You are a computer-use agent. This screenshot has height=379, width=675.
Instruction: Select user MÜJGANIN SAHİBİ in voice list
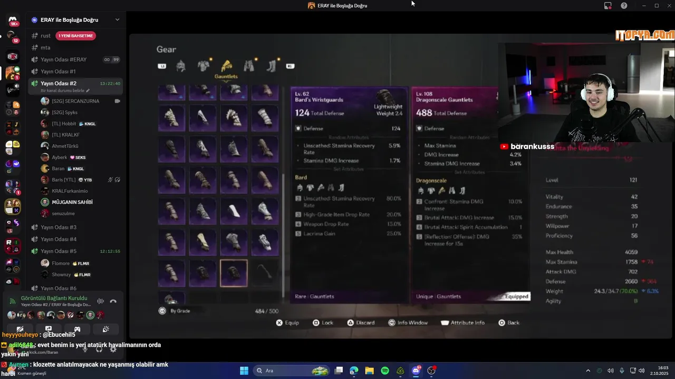pyautogui.click(x=80, y=202)
